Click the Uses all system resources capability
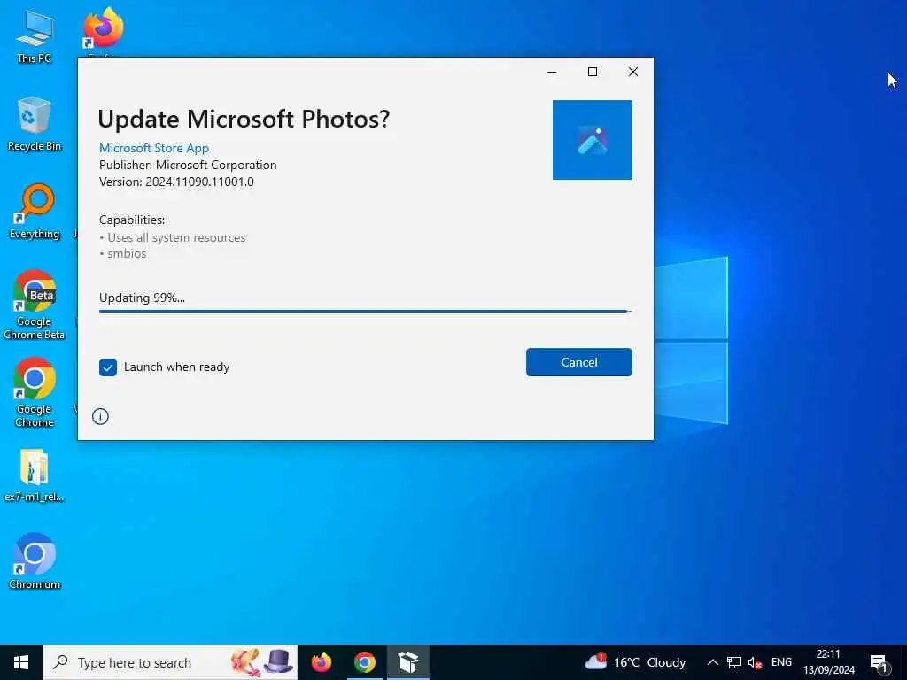Viewport: 907px width, 680px height. point(176,237)
